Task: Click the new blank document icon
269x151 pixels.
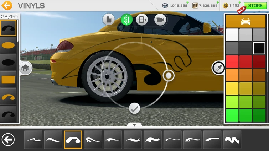Action: coord(109,20)
